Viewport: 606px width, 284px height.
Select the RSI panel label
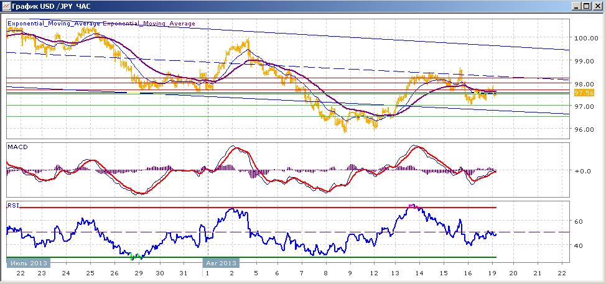point(12,206)
